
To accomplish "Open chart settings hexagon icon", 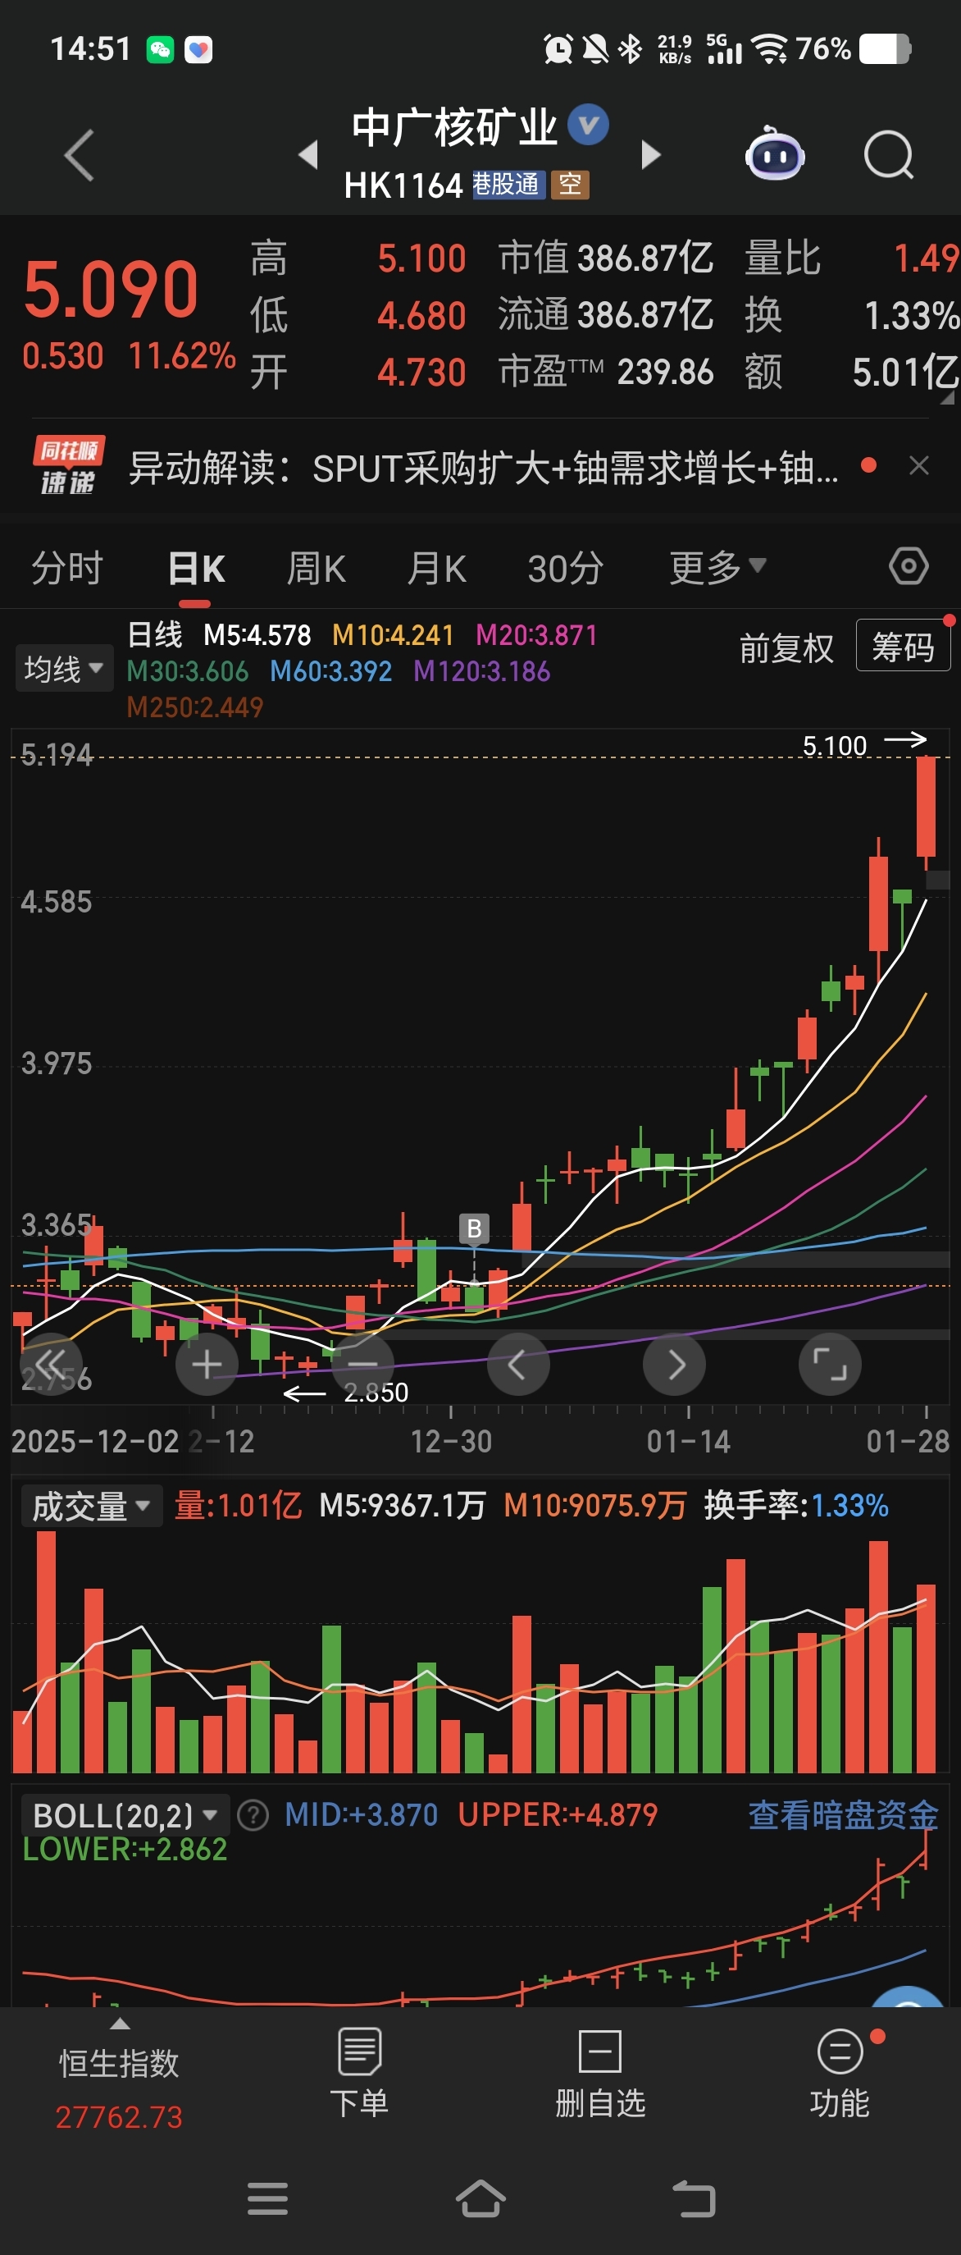I will [909, 566].
